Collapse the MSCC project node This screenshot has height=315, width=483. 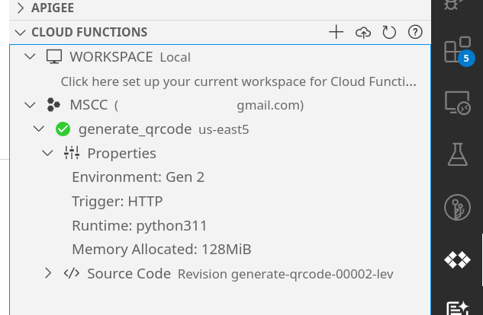(x=30, y=105)
